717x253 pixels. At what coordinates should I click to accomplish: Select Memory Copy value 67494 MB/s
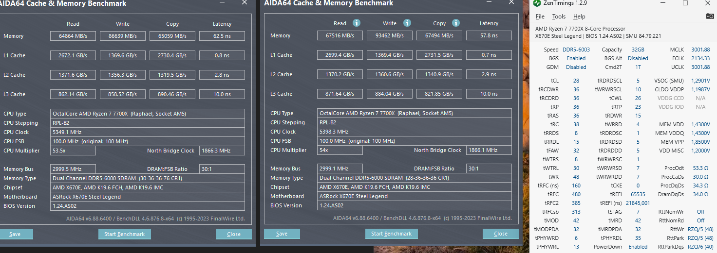439,35
